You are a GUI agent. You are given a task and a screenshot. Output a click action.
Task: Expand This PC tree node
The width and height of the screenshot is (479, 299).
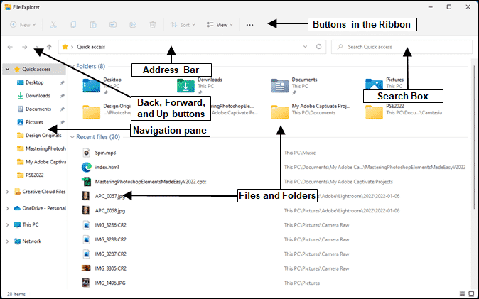pos(8,225)
